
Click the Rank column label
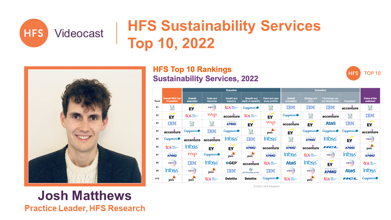[157, 101]
